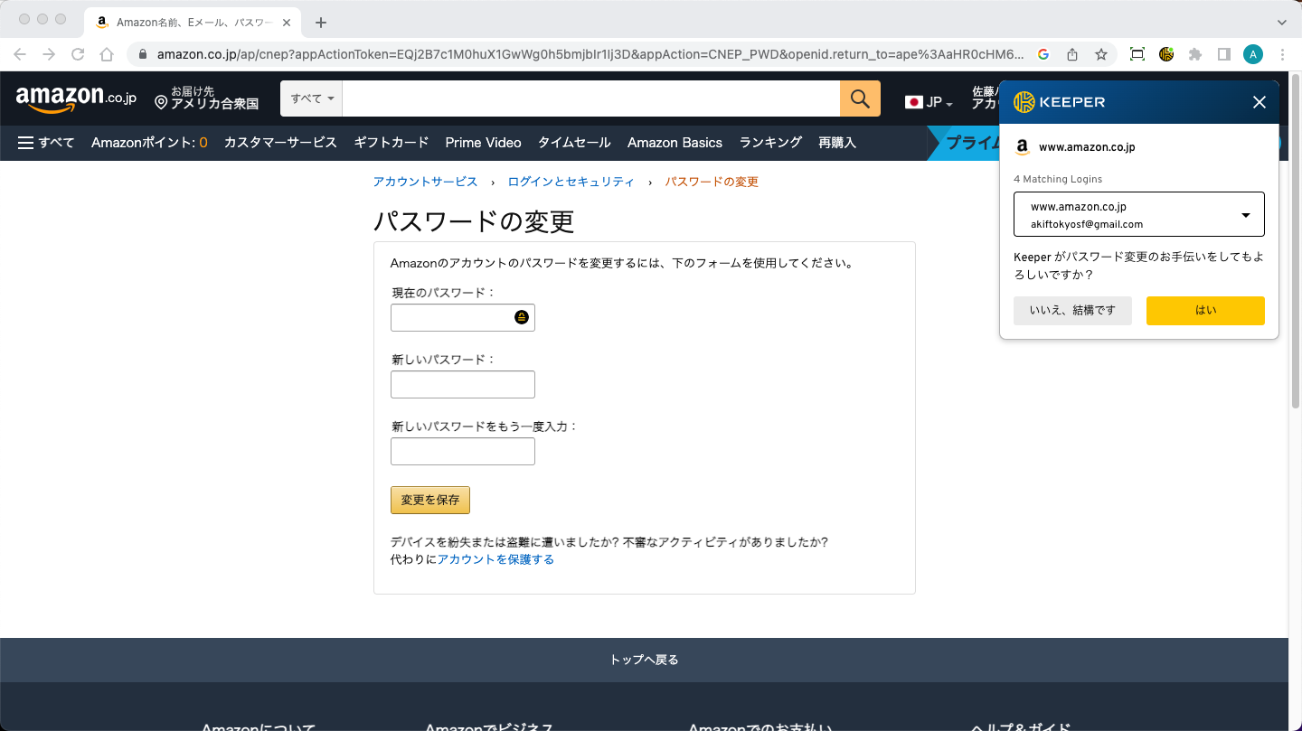Open the JP language selector dropdown

(x=929, y=102)
